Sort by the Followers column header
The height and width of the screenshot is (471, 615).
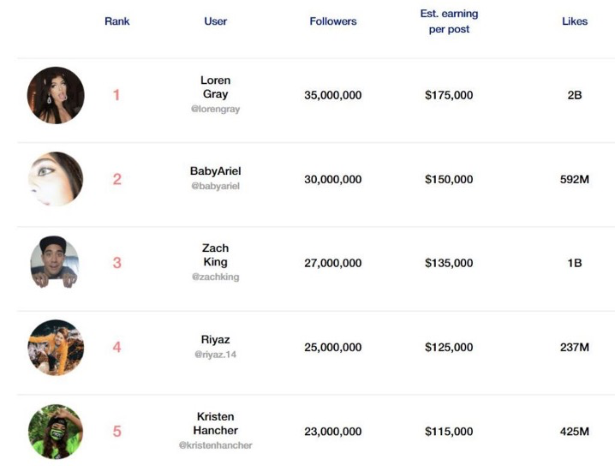pos(333,21)
